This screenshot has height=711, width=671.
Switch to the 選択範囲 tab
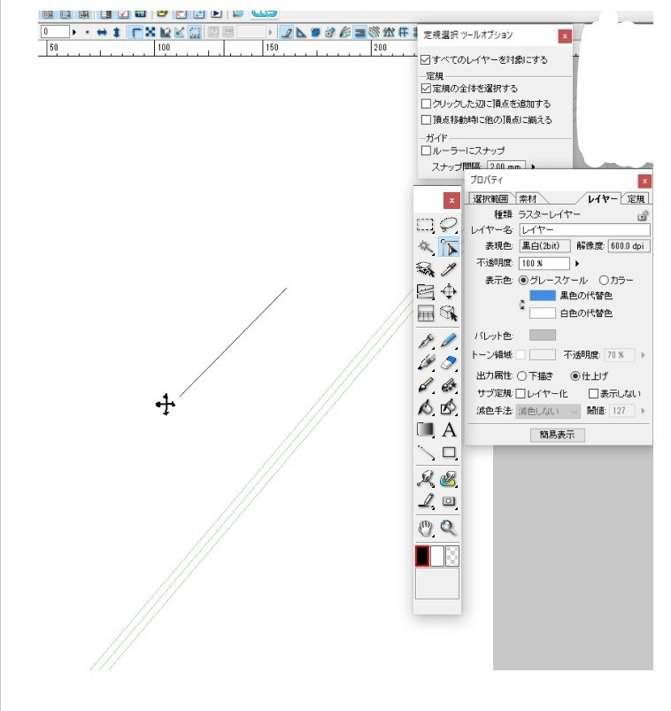pyautogui.click(x=490, y=198)
